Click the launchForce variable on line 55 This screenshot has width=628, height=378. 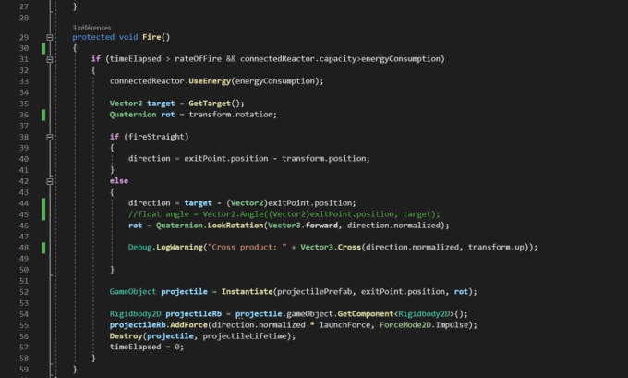click(x=344, y=324)
